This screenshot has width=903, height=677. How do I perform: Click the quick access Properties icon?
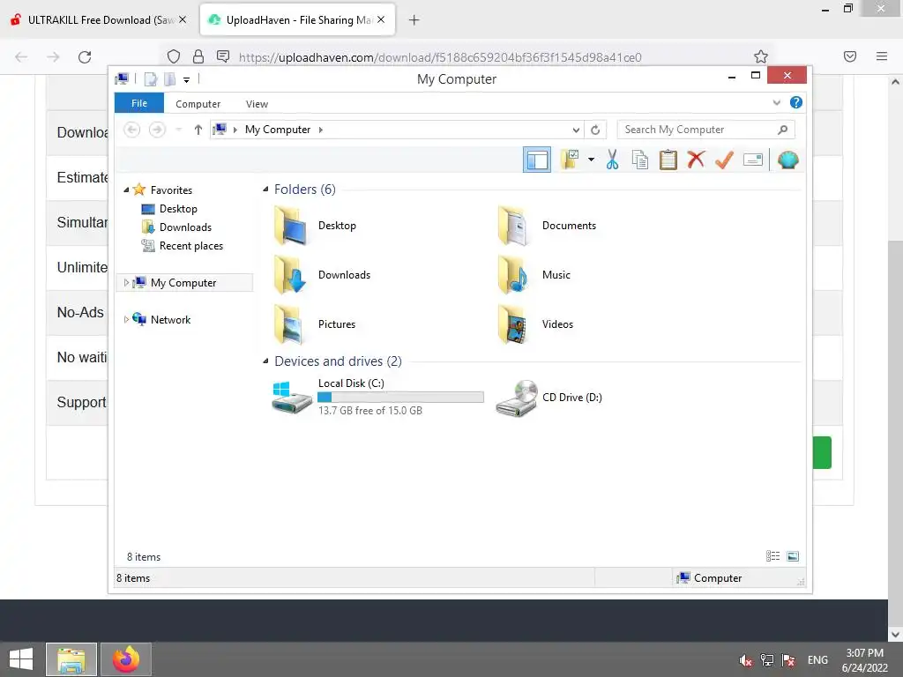[x=150, y=78]
